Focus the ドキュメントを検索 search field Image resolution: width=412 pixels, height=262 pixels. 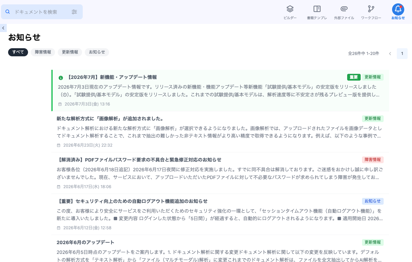pyautogui.click(x=42, y=12)
